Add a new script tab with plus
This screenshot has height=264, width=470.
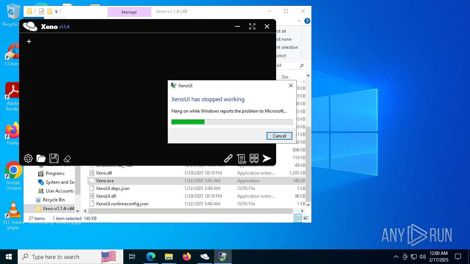pyautogui.click(x=29, y=41)
